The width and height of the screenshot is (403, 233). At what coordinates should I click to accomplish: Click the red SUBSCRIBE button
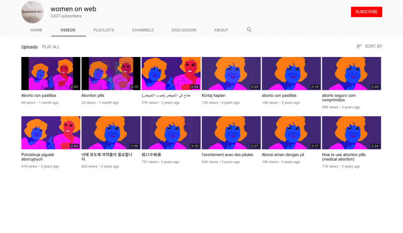pyautogui.click(x=366, y=12)
